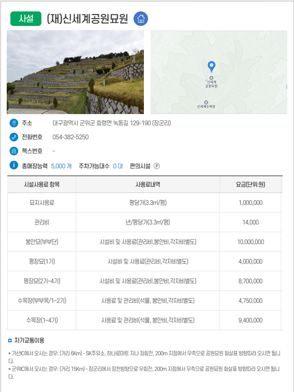Screen dimensions: 294x392
Task: Click the 4,000,000 fee cell
Action: [x=251, y=261]
